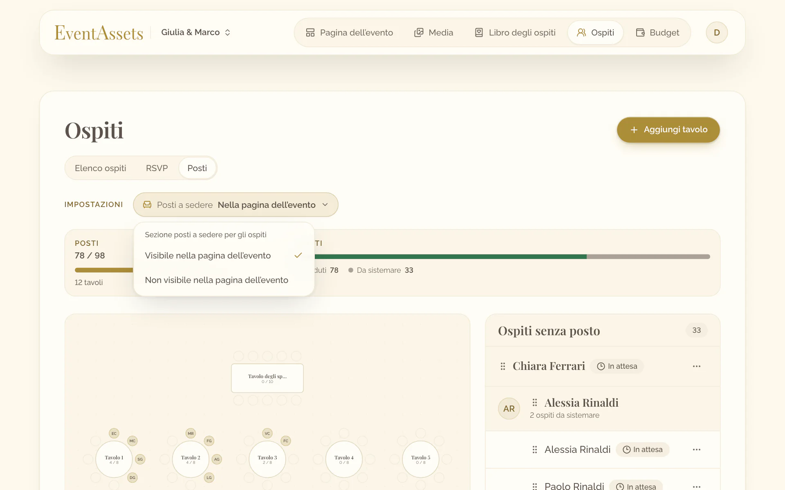Click the Alessia Rinaldi group drag handle
785x490 pixels.
click(x=535, y=403)
